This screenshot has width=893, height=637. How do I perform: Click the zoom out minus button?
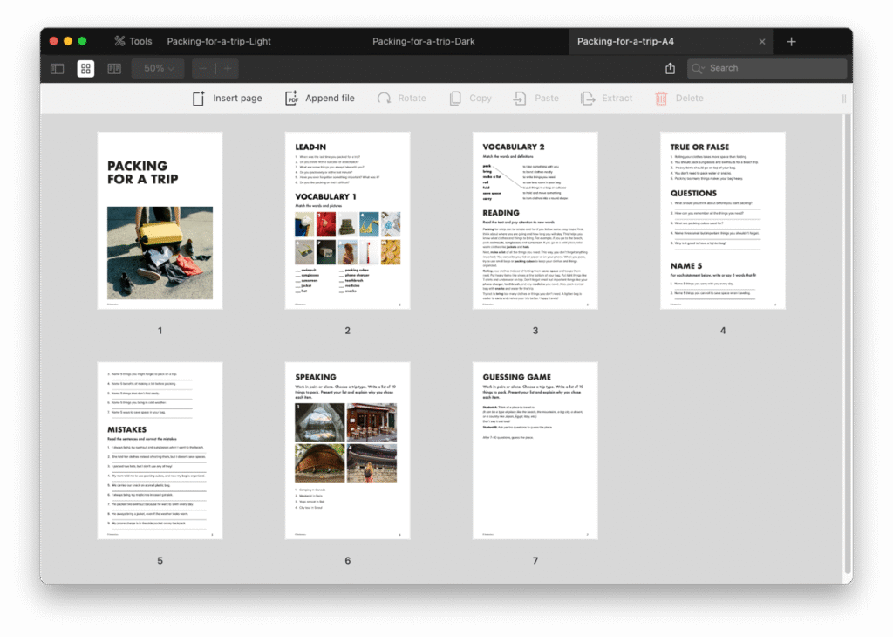pyautogui.click(x=202, y=68)
